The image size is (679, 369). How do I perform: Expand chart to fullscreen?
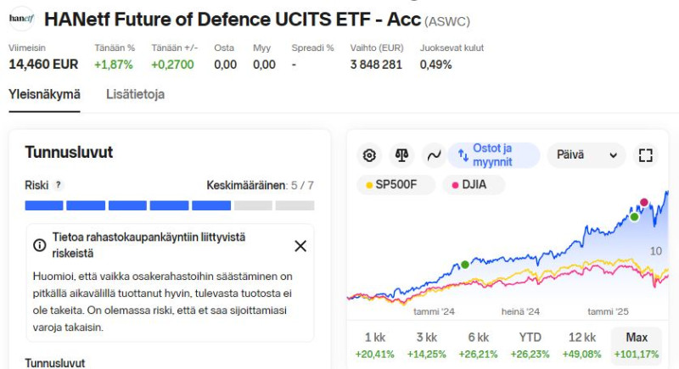pyautogui.click(x=646, y=155)
